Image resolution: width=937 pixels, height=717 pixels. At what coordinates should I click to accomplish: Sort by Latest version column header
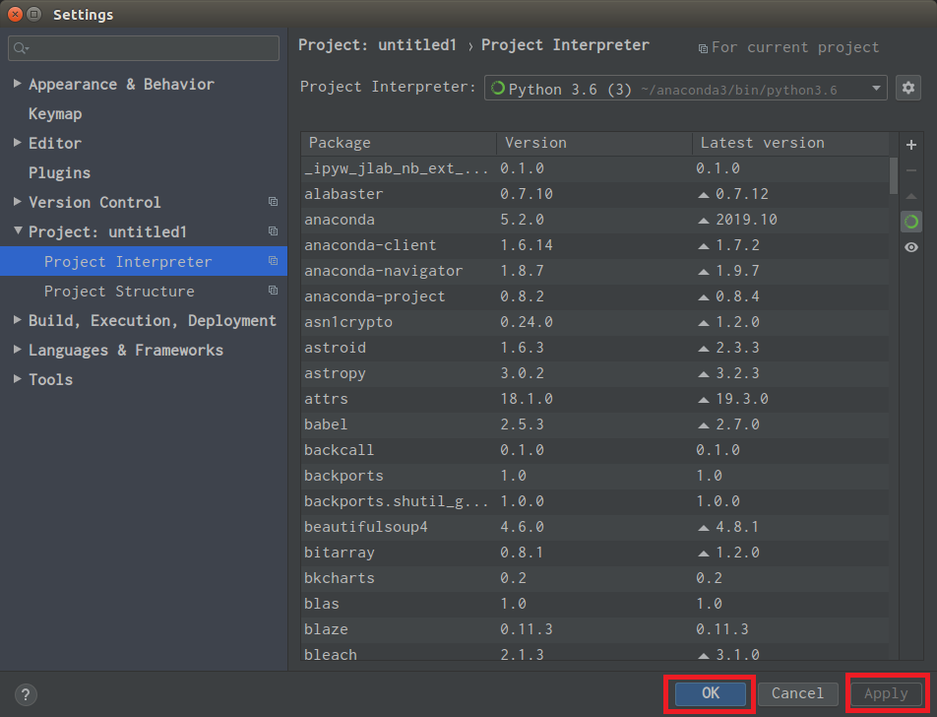coord(790,143)
